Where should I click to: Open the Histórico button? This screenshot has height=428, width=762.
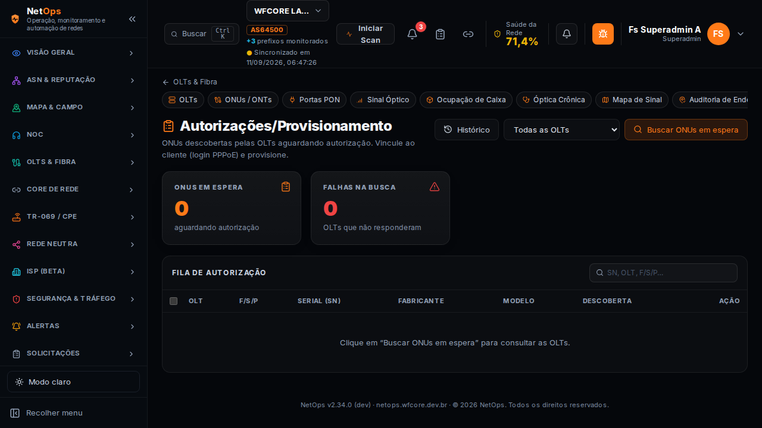click(467, 130)
